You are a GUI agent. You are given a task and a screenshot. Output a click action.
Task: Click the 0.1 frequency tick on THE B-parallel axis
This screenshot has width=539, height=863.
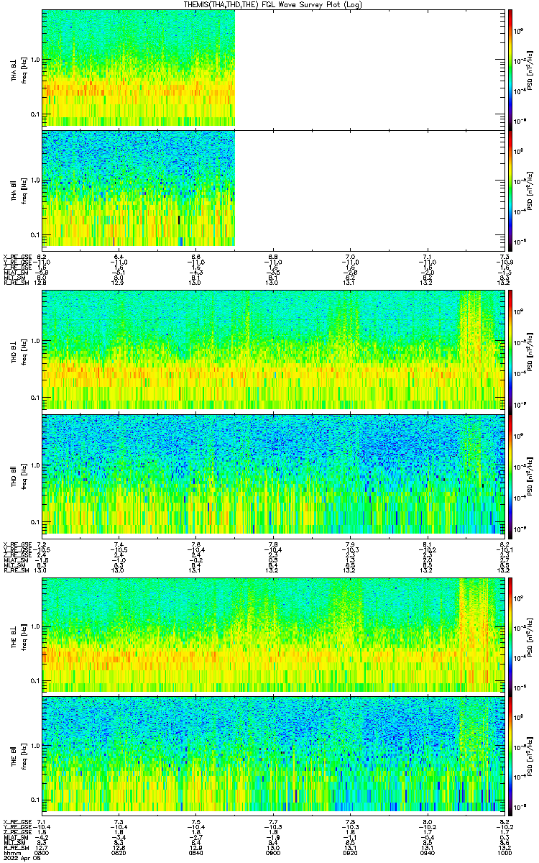pyautogui.click(x=35, y=800)
